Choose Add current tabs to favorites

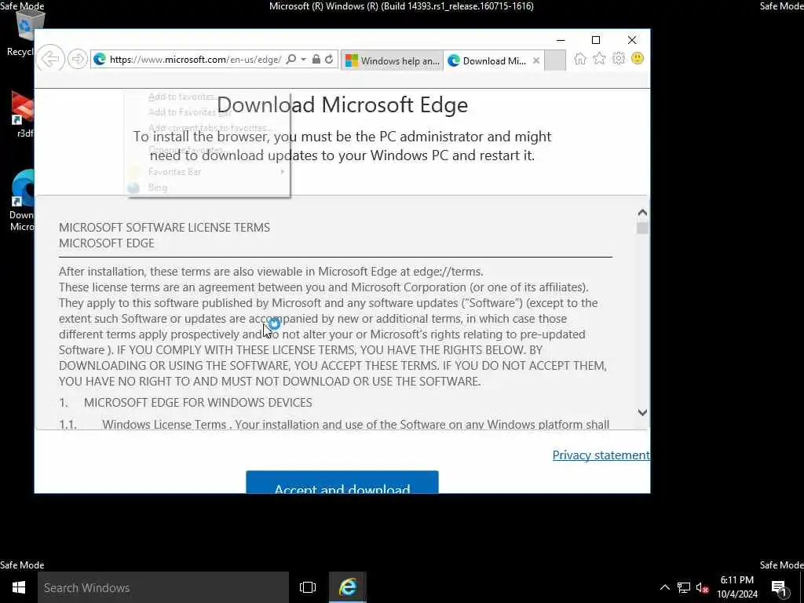click(x=209, y=128)
